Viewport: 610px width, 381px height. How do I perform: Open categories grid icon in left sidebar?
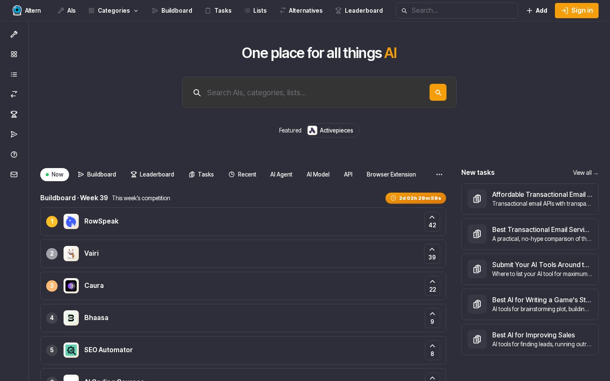(14, 54)
